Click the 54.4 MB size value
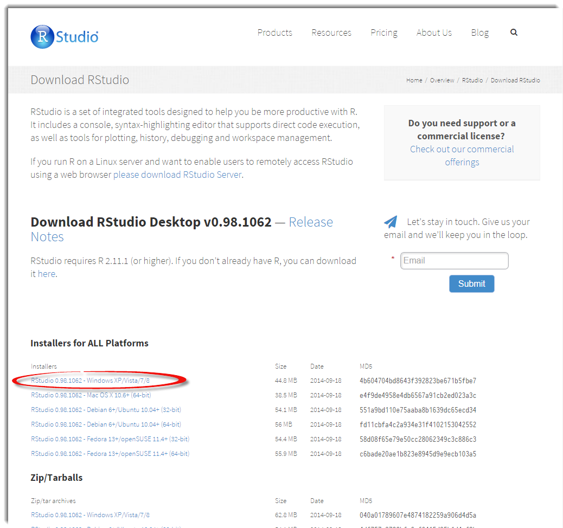 tap(286, 440)
